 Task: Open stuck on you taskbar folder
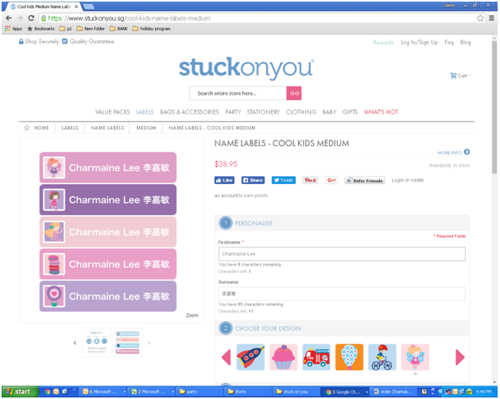tap(296, 392)
